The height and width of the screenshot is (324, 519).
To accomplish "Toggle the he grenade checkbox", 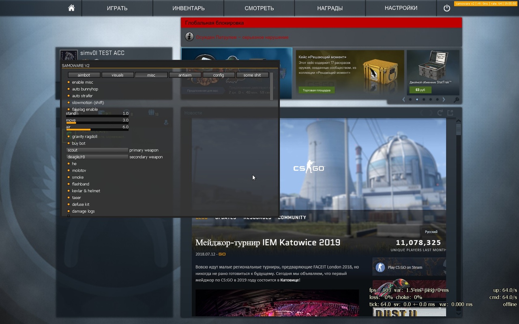I will point(69,164).
